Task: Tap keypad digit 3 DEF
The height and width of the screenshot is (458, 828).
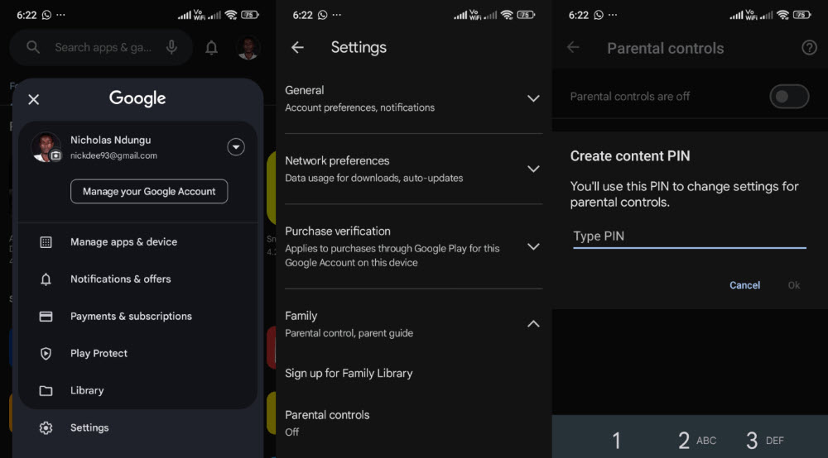Action: (x=764, y=441)
